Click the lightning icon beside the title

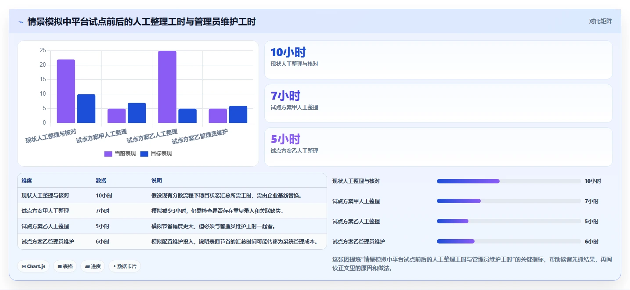coord(21,21)
